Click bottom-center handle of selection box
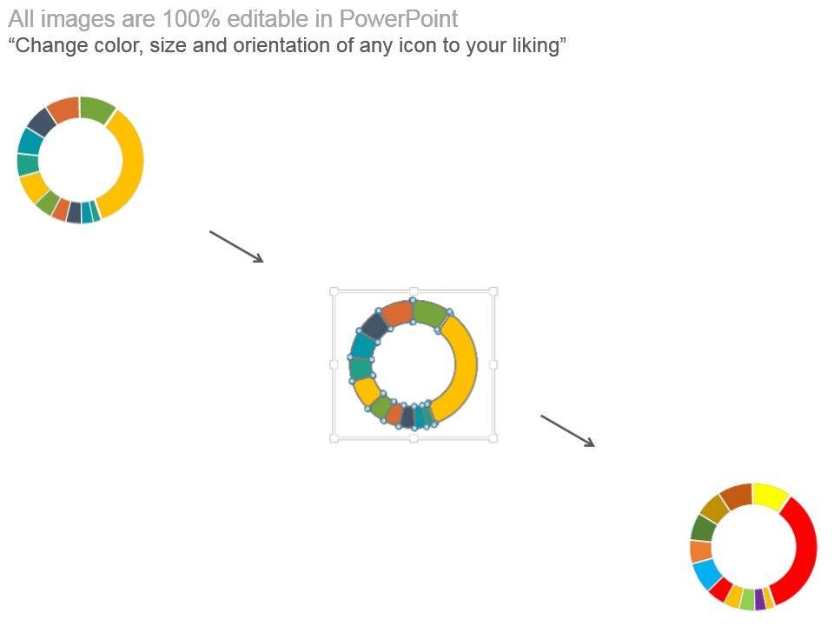 click(x=414, y=438)
